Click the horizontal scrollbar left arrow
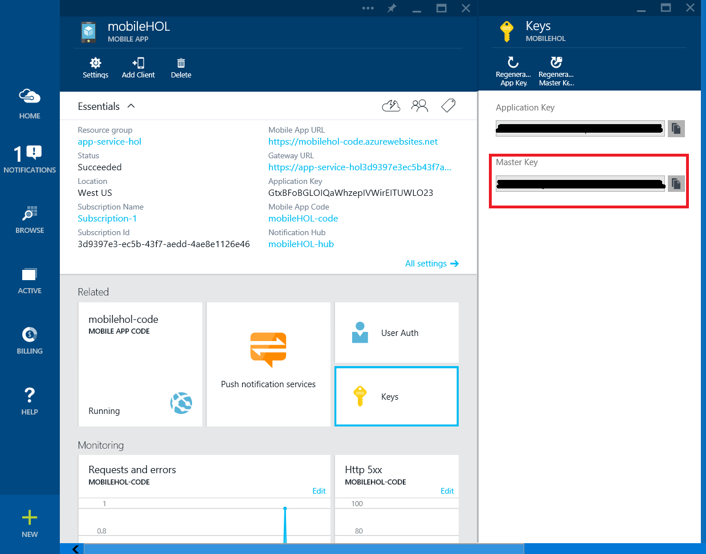The width and height of the screenshot is (706, 554). coord(75,549)
